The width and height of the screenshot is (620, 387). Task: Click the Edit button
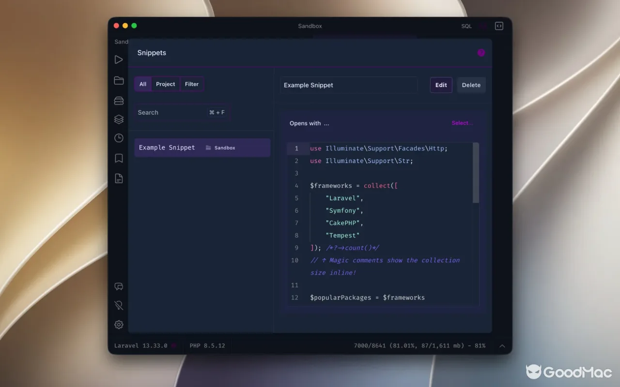441,85
